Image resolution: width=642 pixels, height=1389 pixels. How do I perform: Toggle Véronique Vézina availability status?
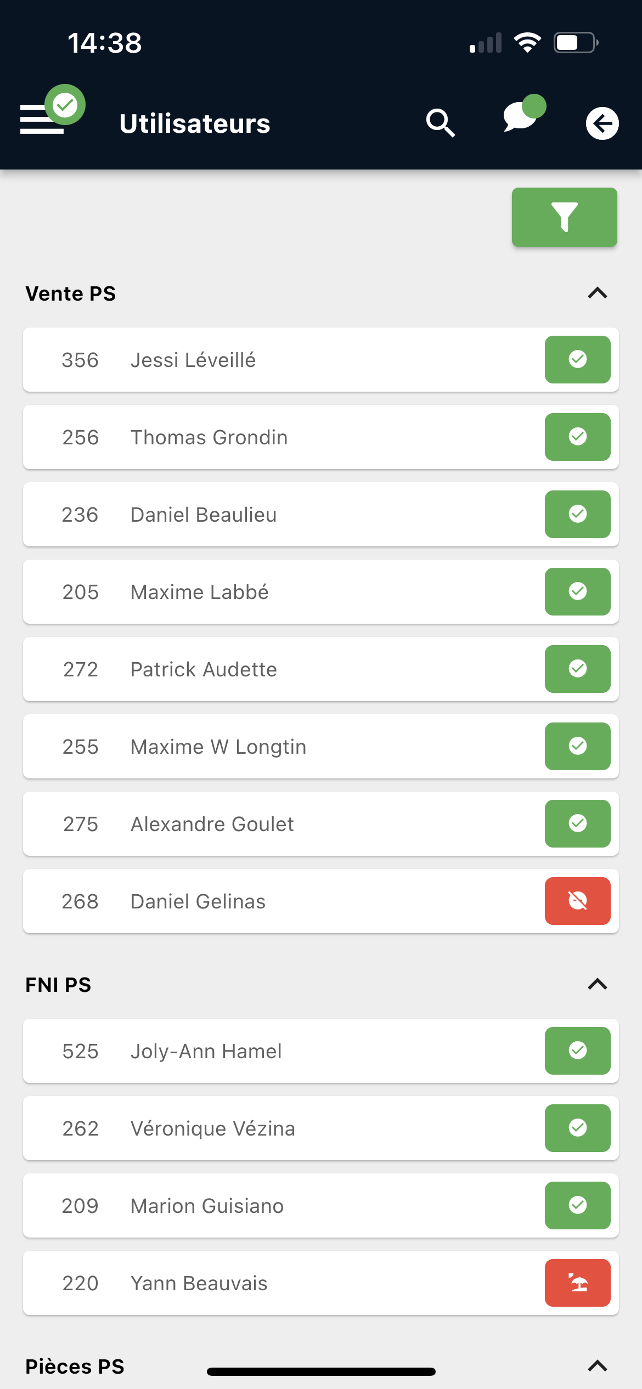click(x=577, y=1128)
